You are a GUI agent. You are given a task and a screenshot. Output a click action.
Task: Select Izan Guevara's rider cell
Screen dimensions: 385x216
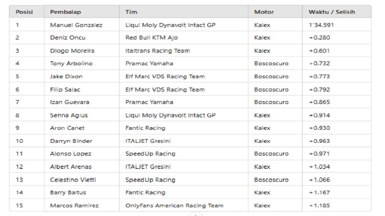(x=69, y=102)
